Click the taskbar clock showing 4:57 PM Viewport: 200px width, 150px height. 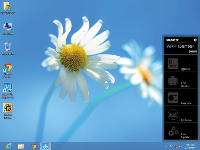(x=190, y=146)
